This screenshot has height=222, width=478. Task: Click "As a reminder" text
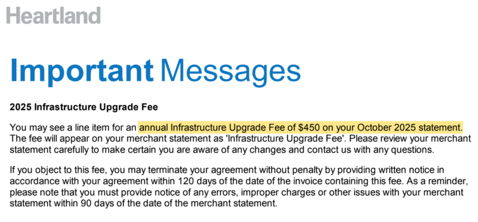(436, 181)
